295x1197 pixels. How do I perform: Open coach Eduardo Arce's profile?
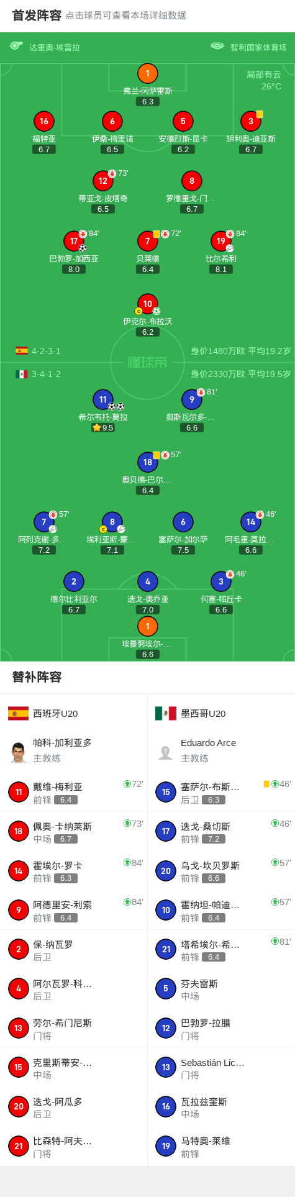click(x=166, y=751)
